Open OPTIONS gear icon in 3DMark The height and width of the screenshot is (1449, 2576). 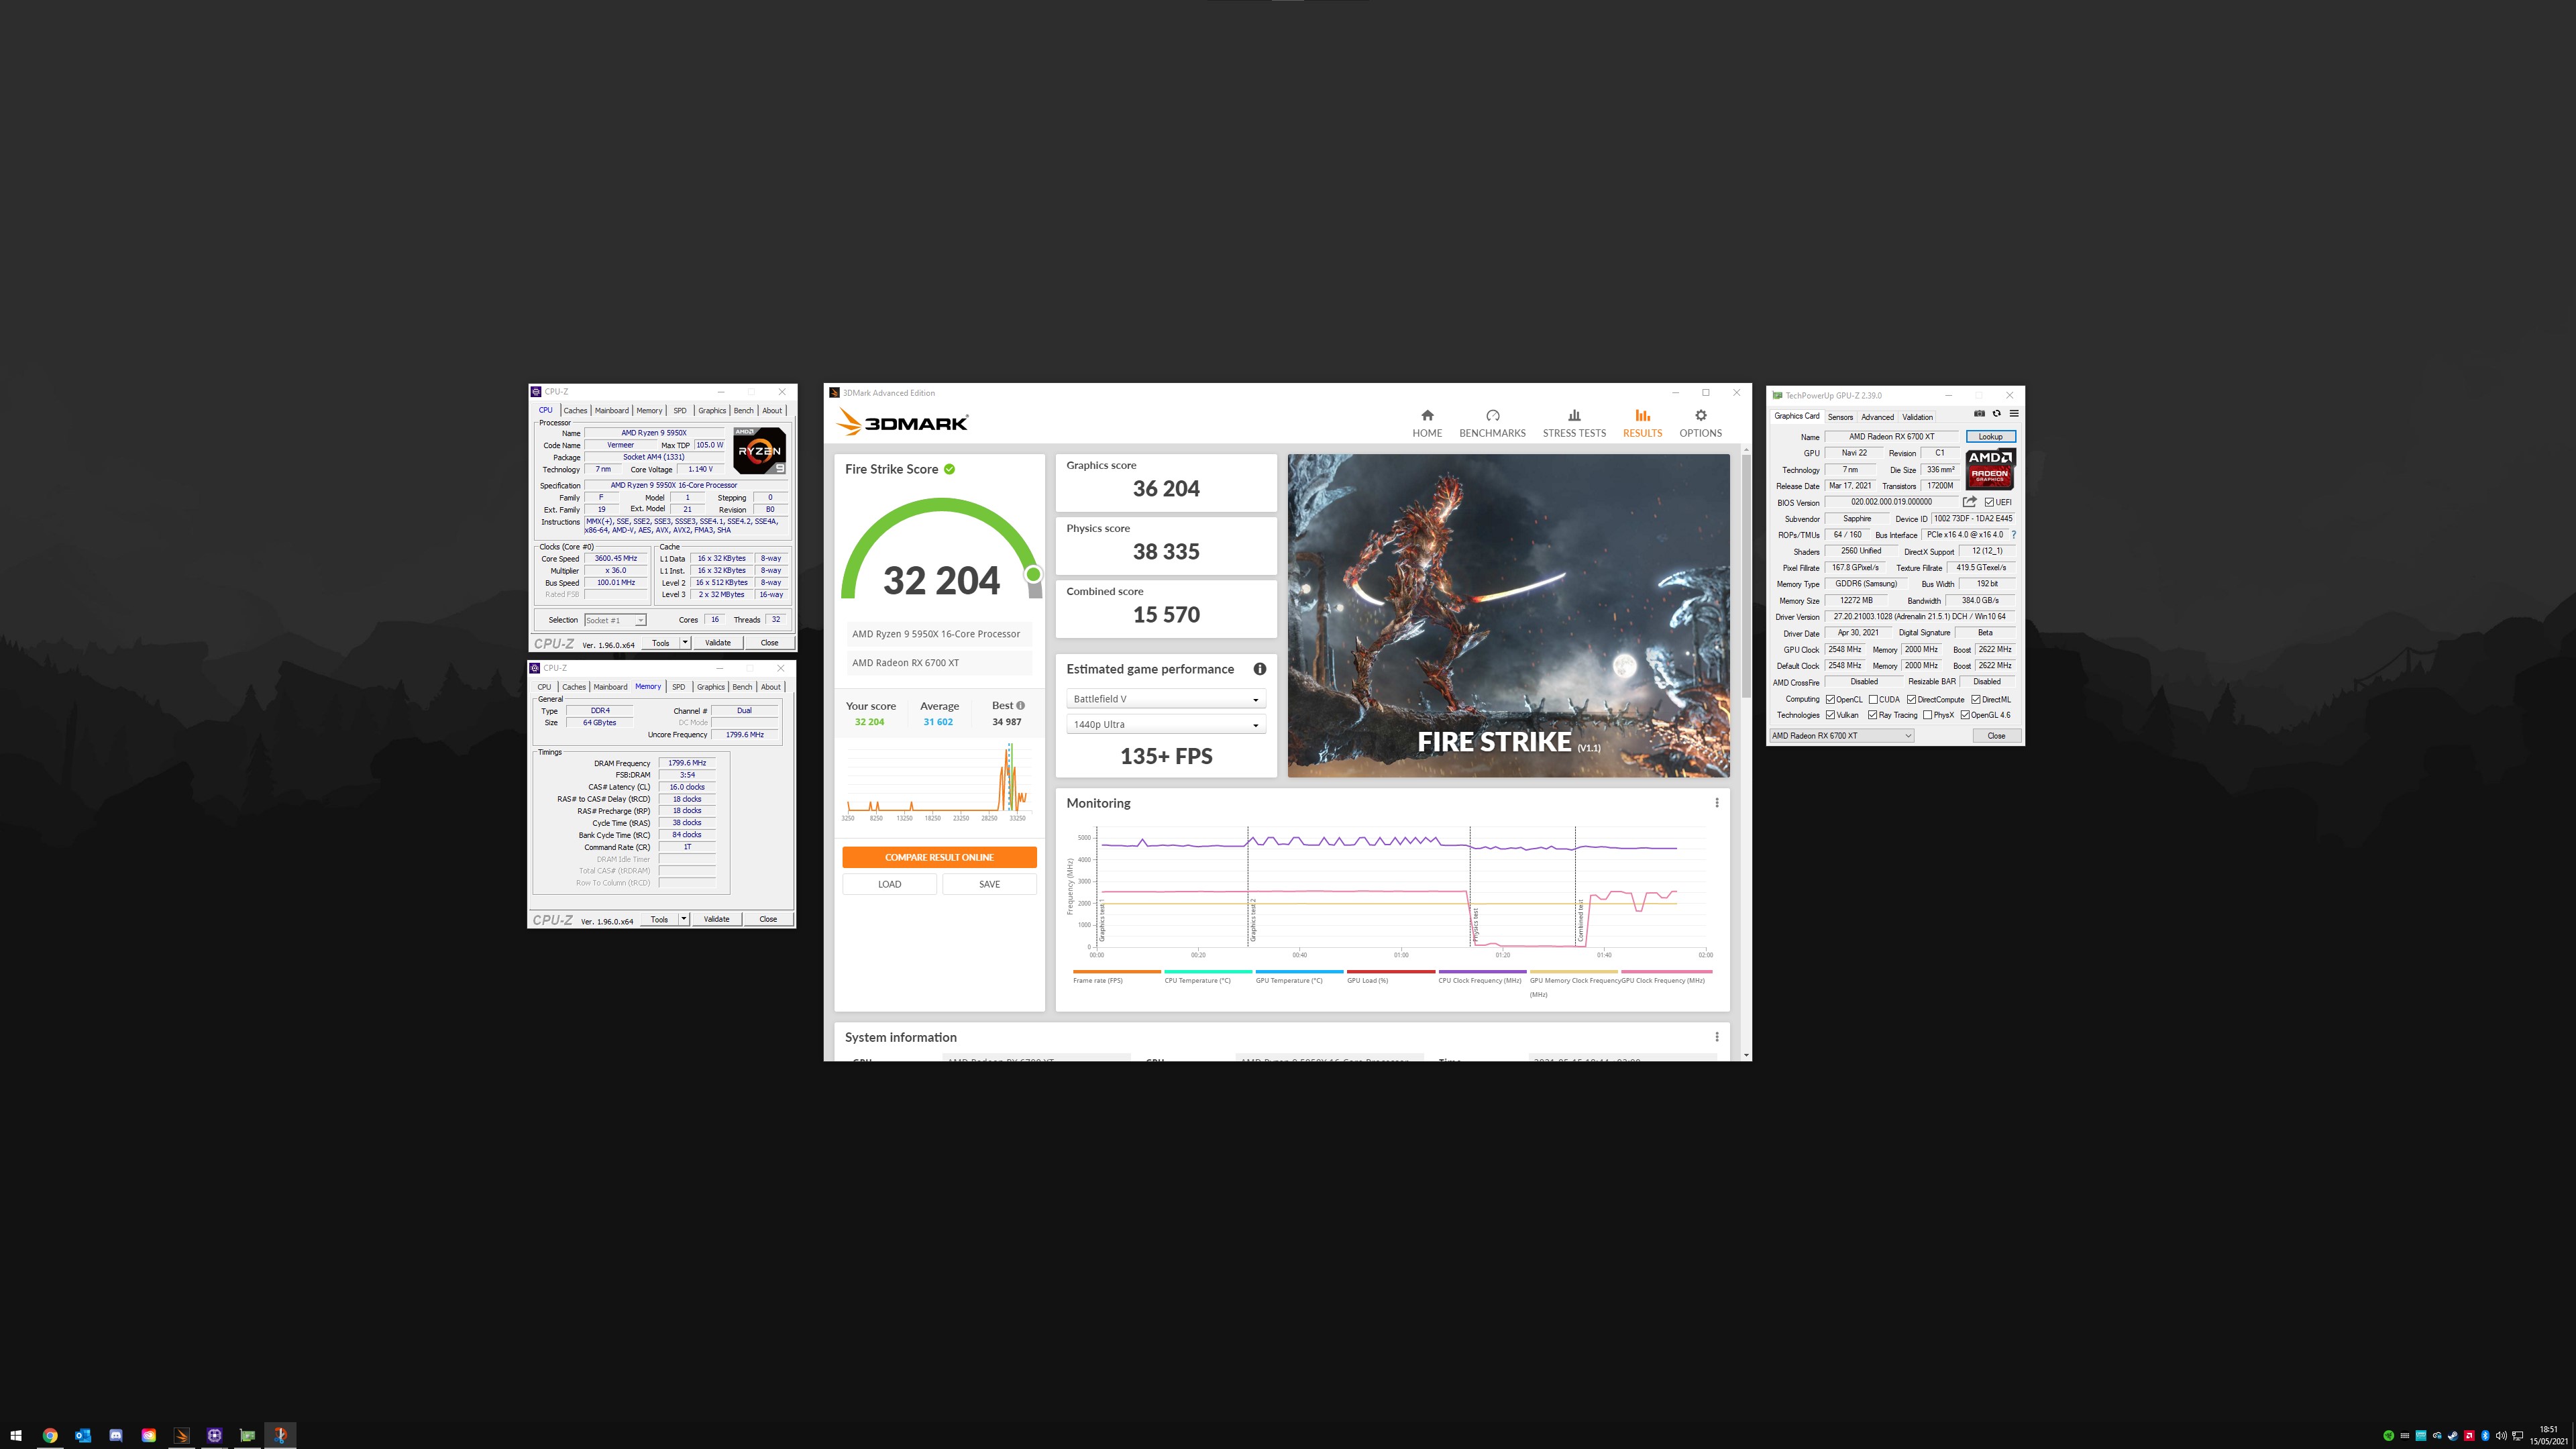pyautogui.click(x=1700, y=415)
